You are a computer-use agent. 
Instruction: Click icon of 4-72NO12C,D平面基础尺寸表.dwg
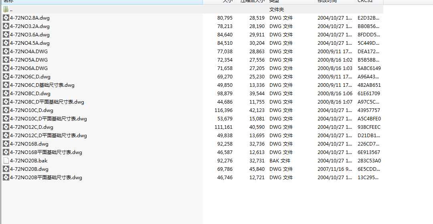tap(6, 136)
